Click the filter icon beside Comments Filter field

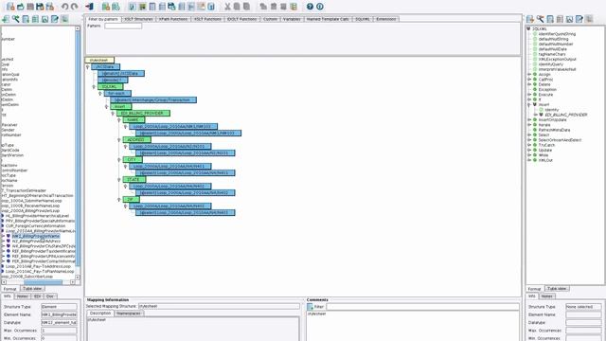pyautogui.click(x=310, y=307)
